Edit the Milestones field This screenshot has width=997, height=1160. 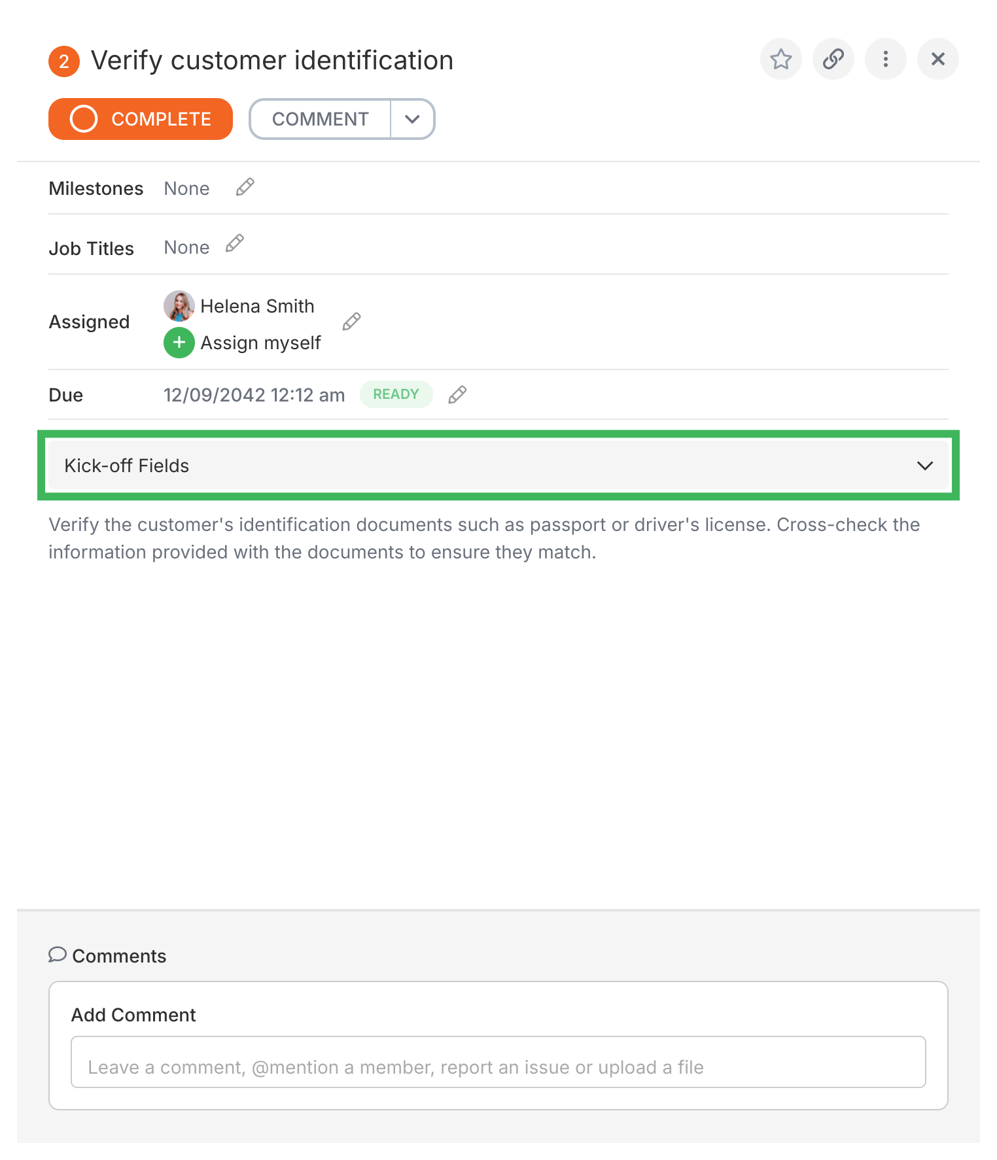pos(245,187)
